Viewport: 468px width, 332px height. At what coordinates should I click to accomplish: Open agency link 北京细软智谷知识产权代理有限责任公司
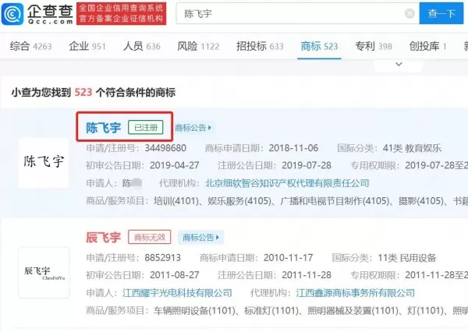coord(287,183)
